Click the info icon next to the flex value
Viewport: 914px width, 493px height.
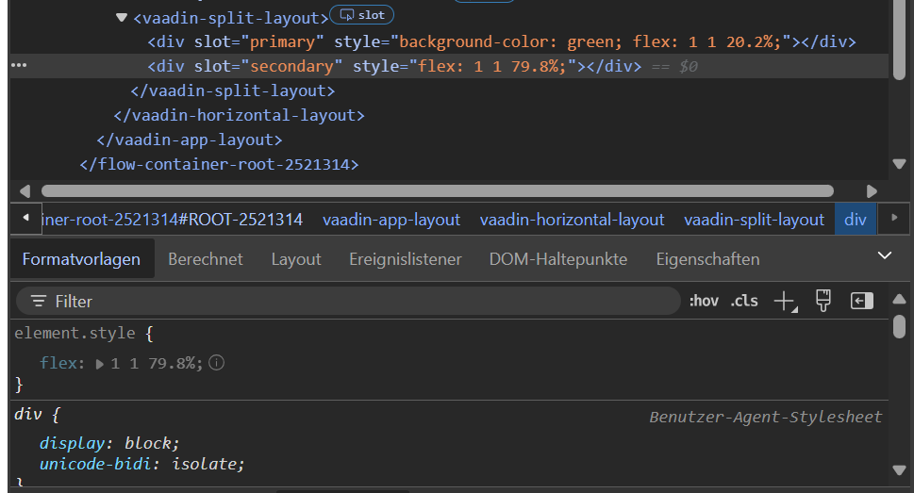click(217, 363)
